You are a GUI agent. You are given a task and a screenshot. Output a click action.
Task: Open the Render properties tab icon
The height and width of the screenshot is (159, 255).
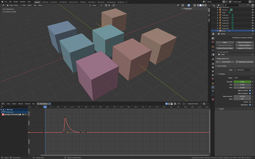(213, 64)
